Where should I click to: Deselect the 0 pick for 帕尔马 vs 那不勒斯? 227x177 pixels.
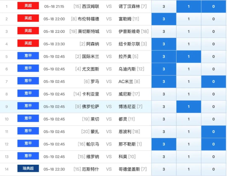[214, 144]
